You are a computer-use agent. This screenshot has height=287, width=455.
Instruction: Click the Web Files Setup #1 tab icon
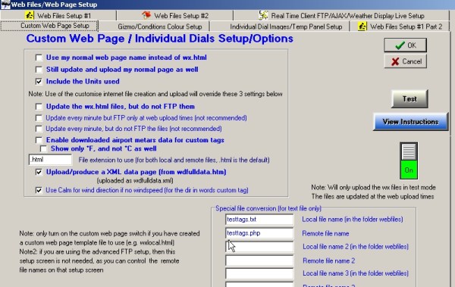pos(30,15)
